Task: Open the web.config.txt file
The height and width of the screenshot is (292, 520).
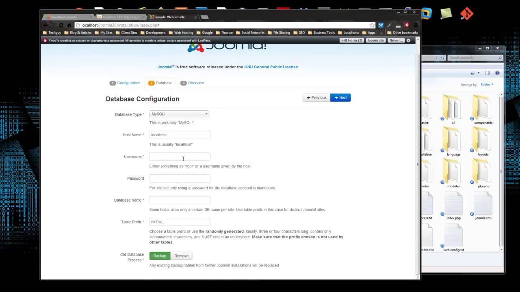Action: 453,237
